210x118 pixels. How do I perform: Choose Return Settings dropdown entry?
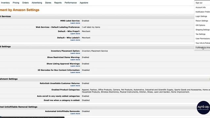[202, 21]
